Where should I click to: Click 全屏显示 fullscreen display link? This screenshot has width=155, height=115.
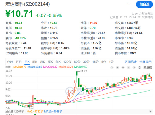click(145, 62)
